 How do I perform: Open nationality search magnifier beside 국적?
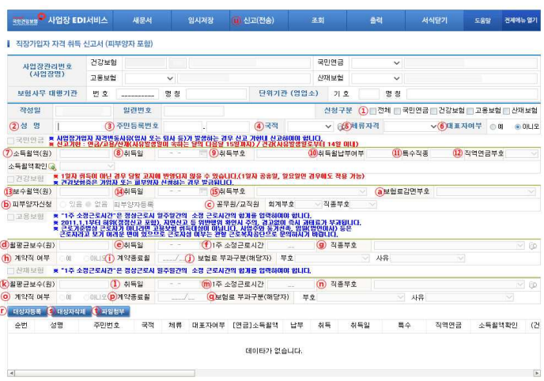tap(341, 127)
